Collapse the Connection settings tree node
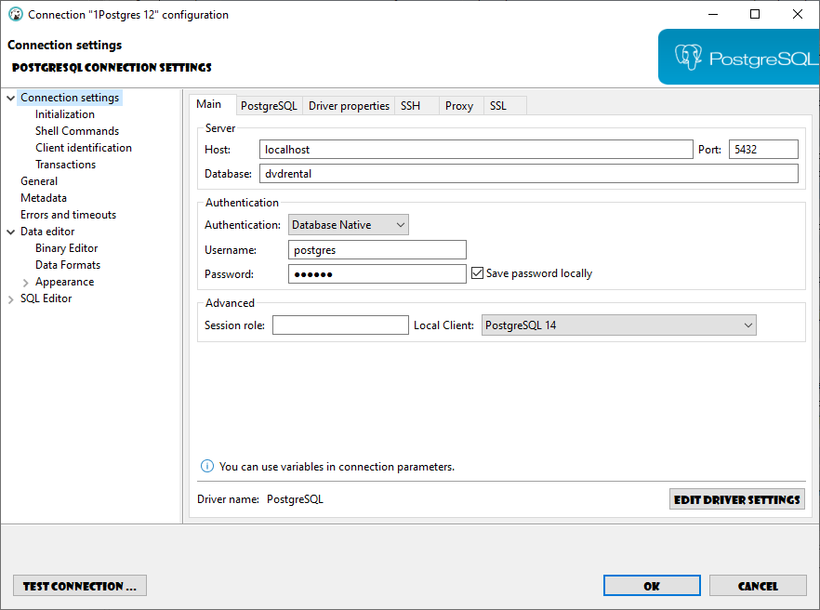The height and width of the screenshot is (610, 820). pos(10,98)
